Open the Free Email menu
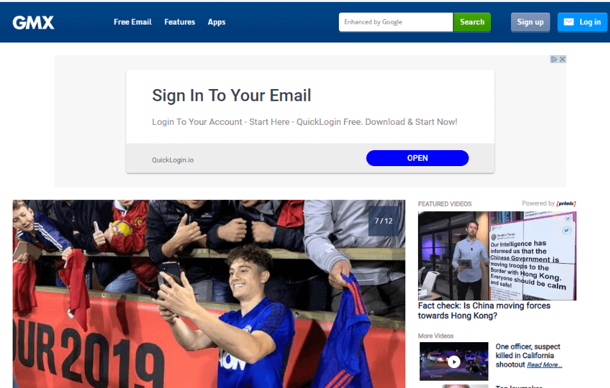Image resolution: width=610 pixels, height=388 pixels. pos(133,22)
